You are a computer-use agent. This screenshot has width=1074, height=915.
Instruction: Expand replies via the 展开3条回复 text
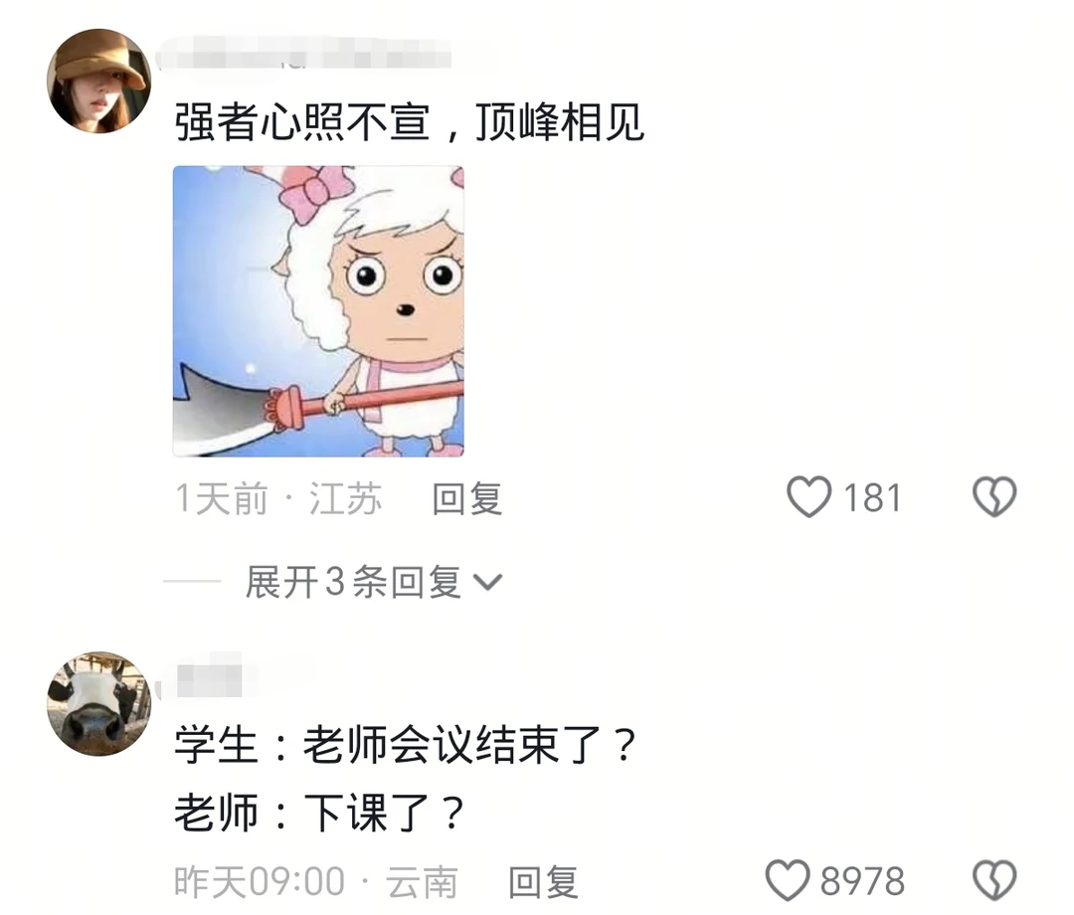[353, 582]
